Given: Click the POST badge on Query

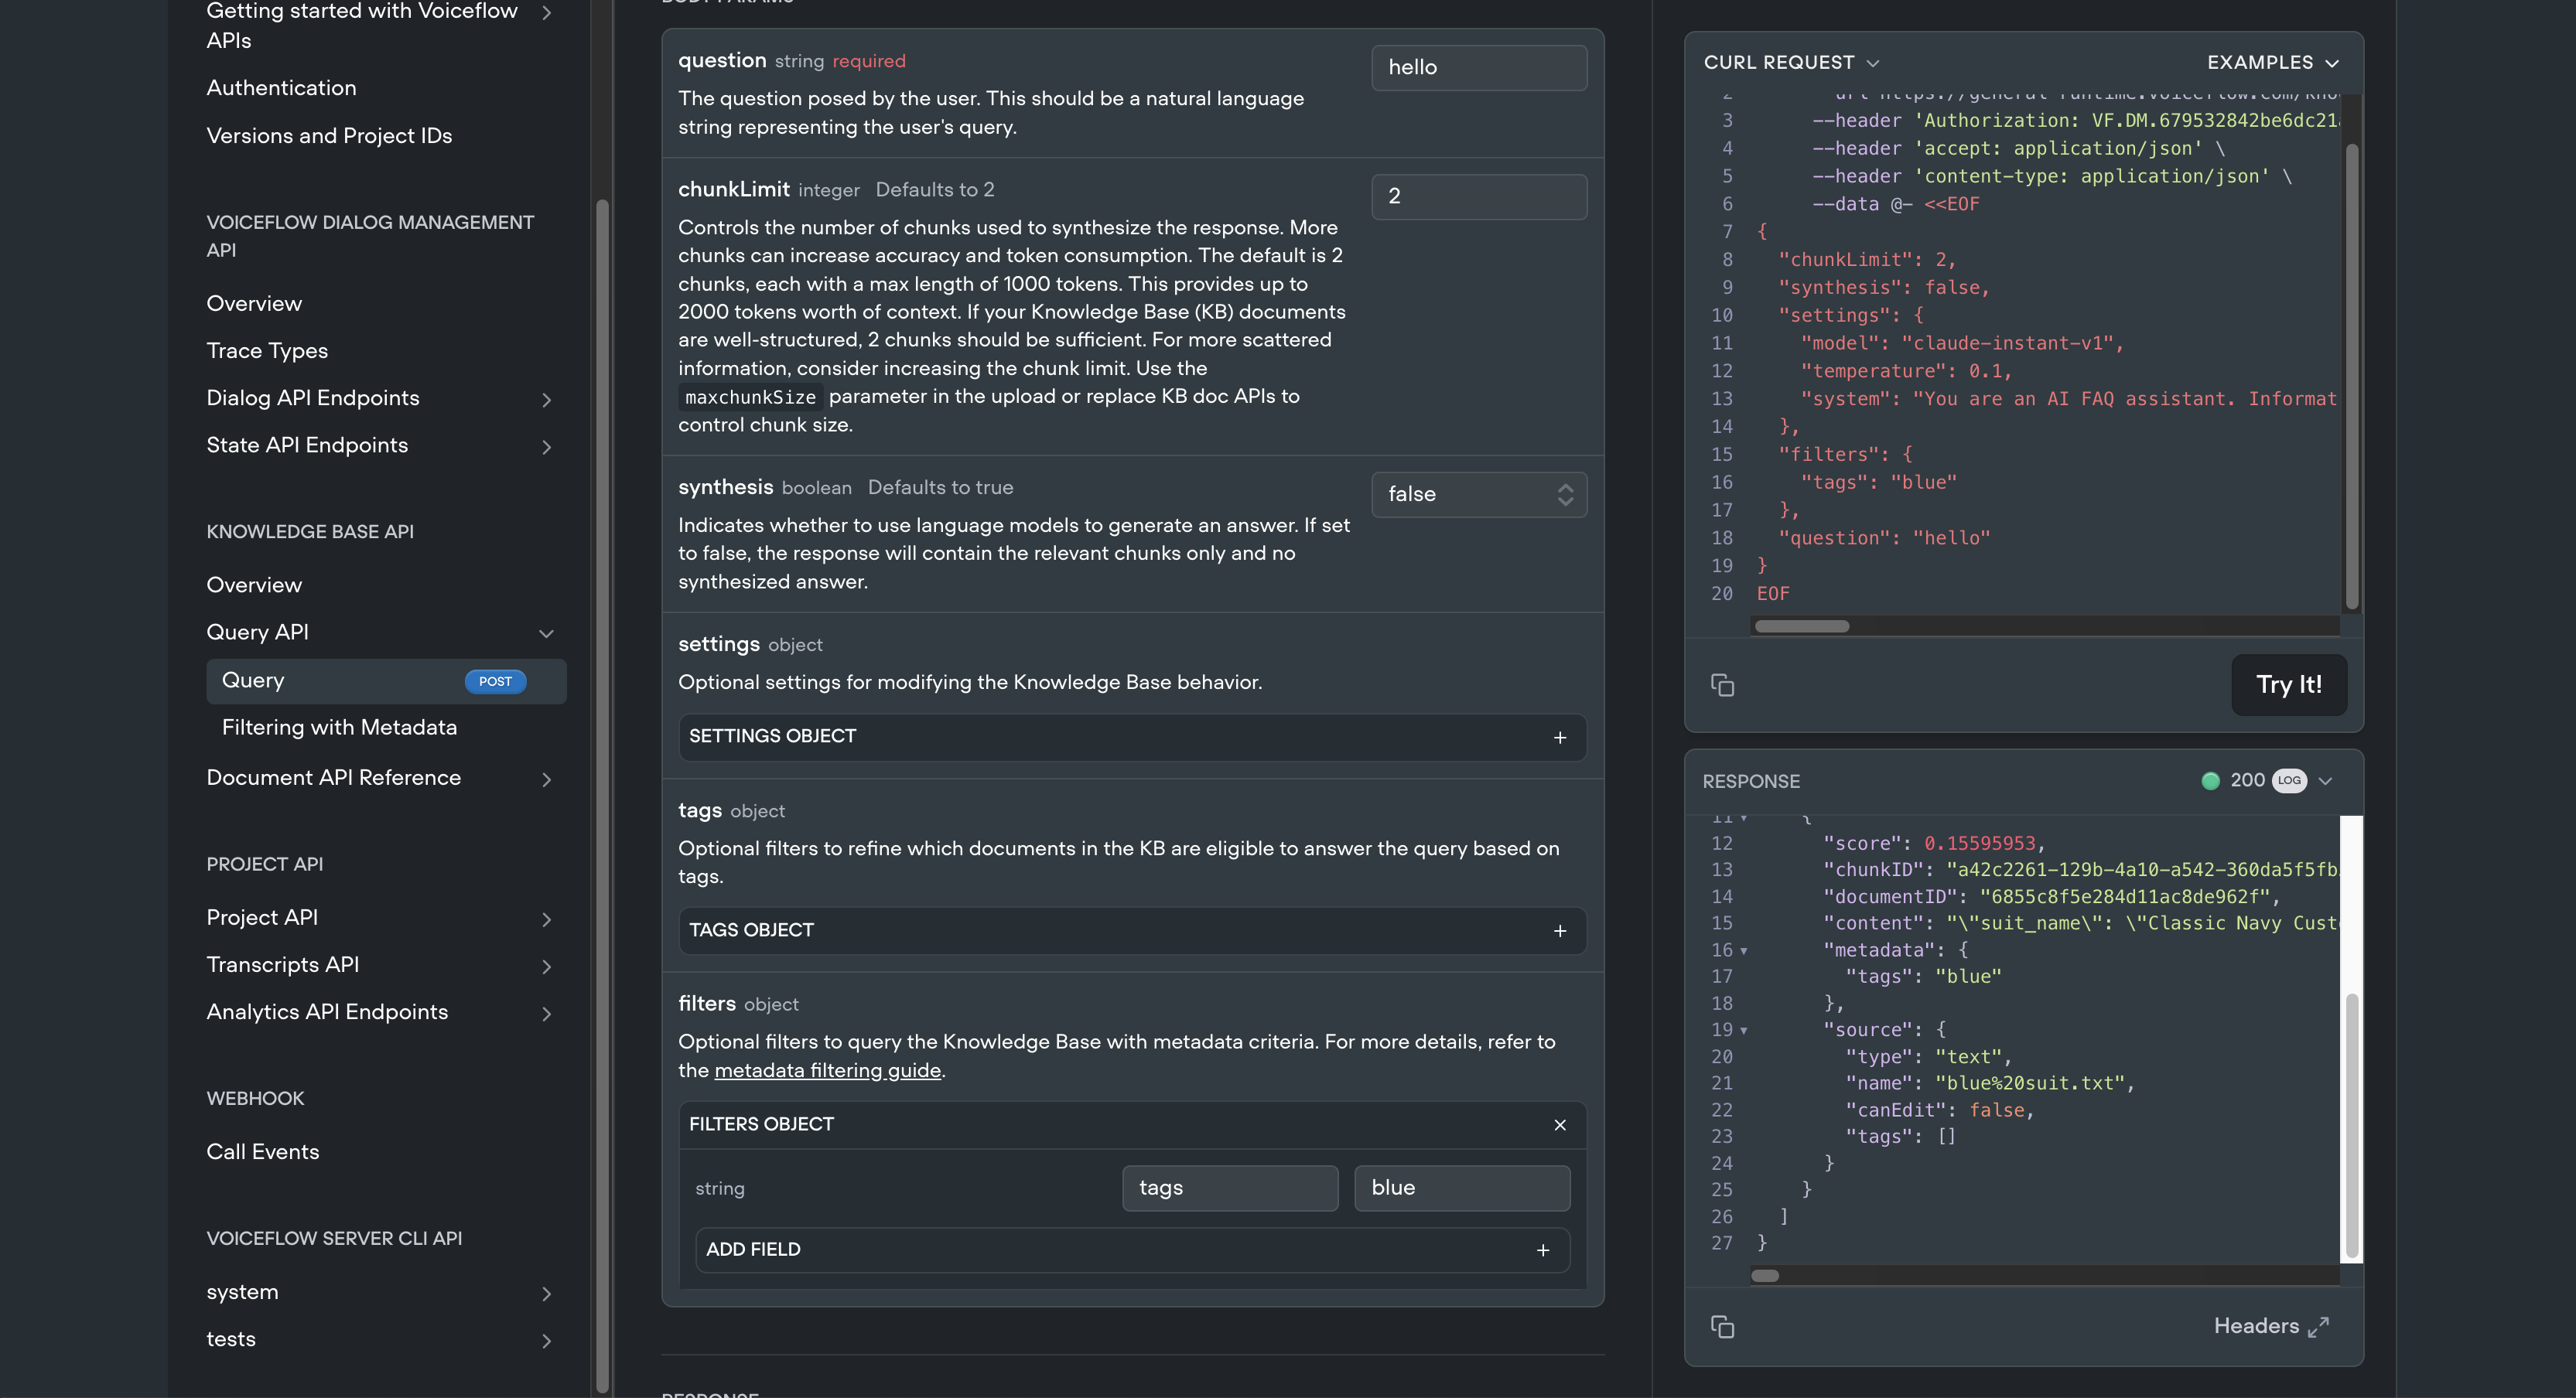Looking at the screenshot, I should [x=495, y=681].
